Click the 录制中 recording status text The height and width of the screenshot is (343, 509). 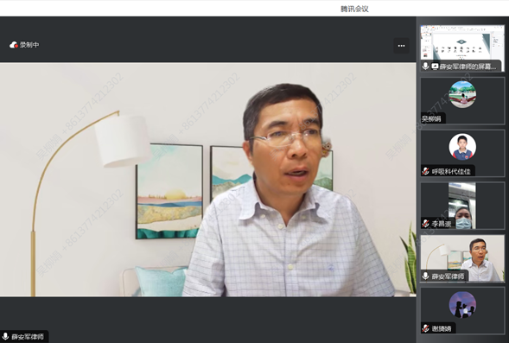pos(29,45)
